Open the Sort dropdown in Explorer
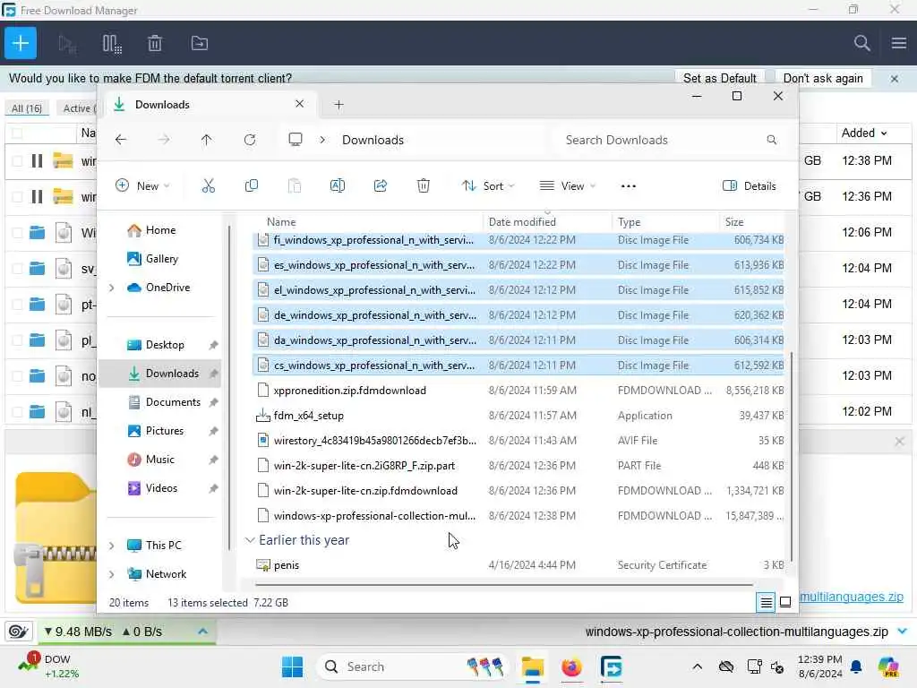Screen dimensions: 917x688 tap(488, 186)
